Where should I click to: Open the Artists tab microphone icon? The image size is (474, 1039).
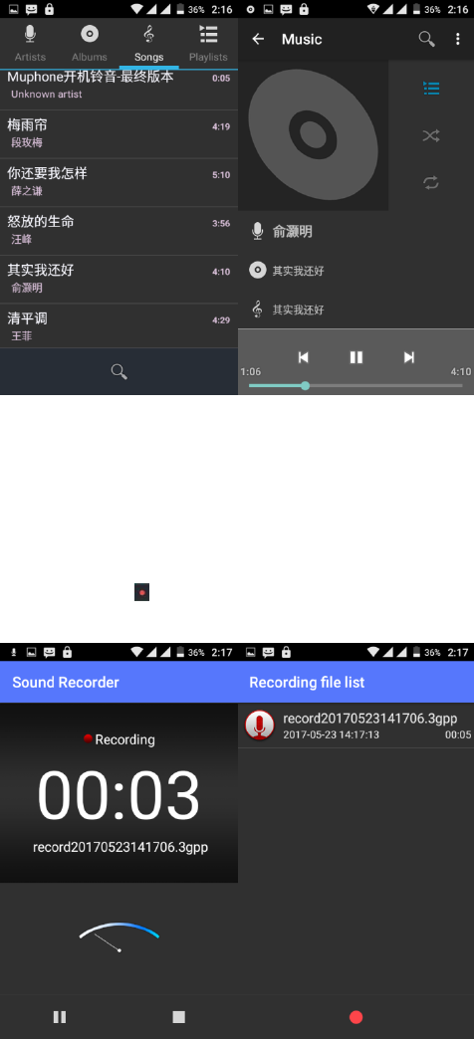(x=30, y=34)
